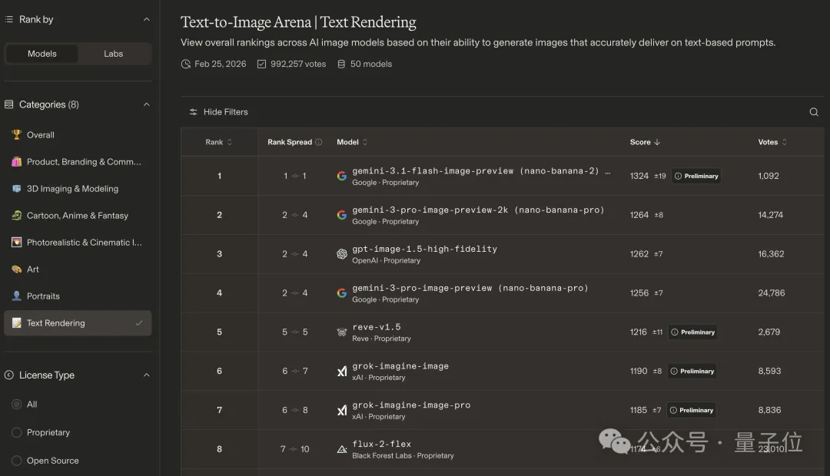The image size is (830, 476).
Task: Click the Portraits person icon
Action: tap(16, 296)
